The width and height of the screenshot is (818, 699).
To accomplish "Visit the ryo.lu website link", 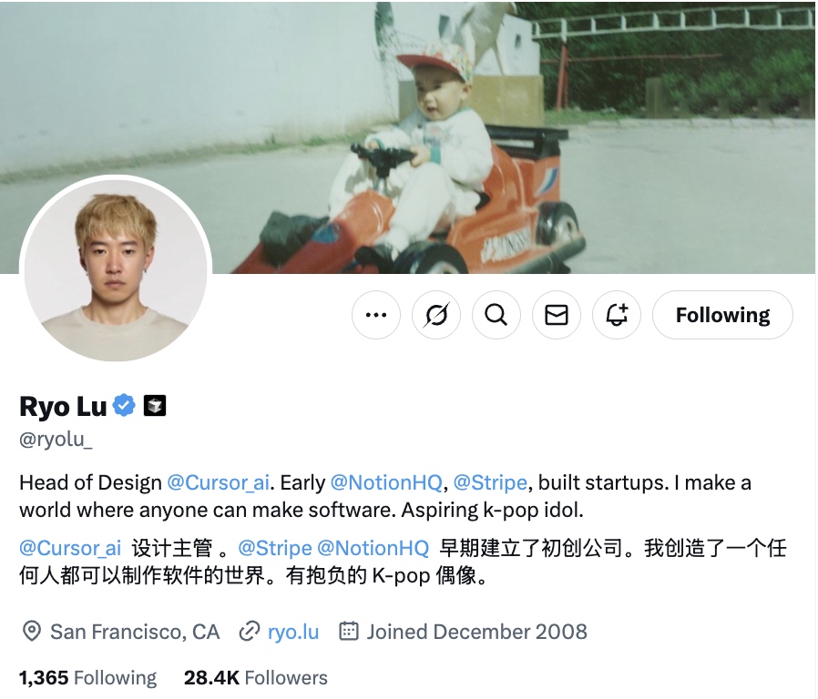I will 293,632.
